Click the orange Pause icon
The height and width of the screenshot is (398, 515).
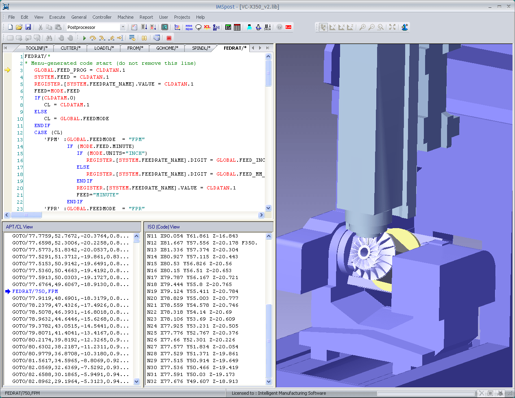pyautogui.click(x=144, y=38)
